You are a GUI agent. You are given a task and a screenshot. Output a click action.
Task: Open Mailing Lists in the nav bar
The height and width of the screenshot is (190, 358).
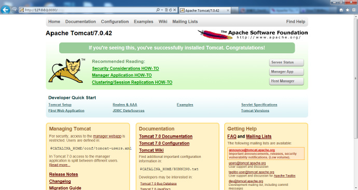tap(185, 22)
